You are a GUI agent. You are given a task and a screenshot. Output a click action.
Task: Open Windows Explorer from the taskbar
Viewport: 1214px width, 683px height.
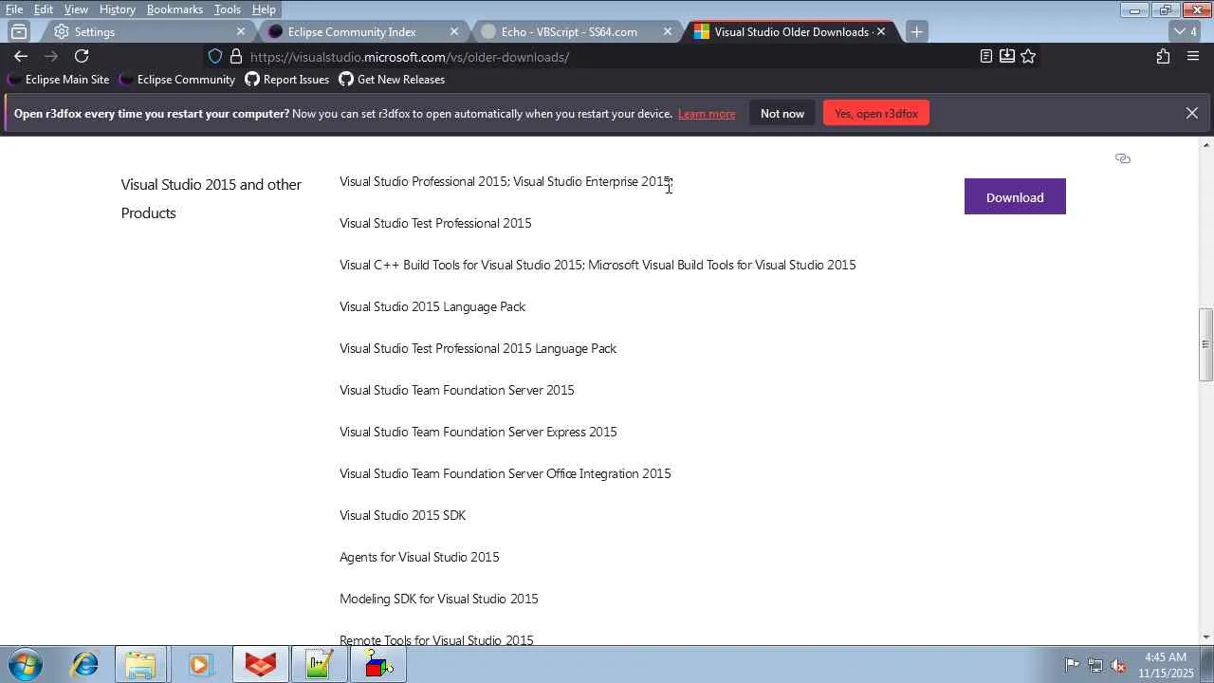coord(141,665)
